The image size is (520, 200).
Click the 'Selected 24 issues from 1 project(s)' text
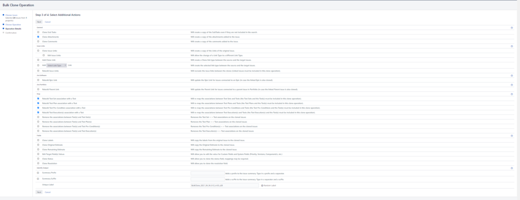16,19
